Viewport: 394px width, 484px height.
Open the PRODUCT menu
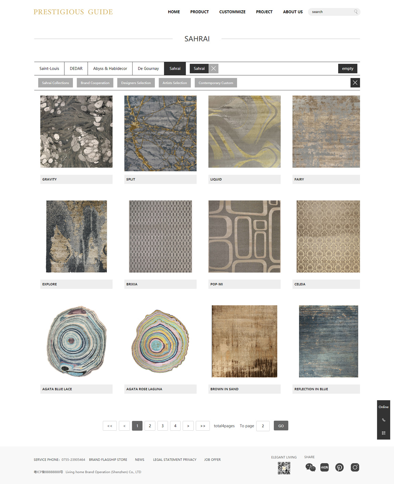tap(199, 12)
